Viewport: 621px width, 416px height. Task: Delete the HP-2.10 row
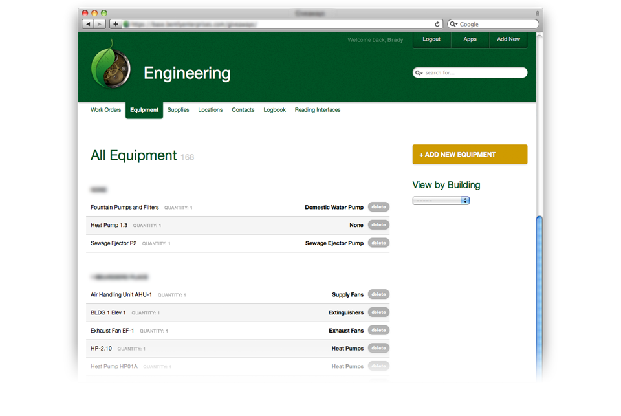pyautogui.click(x=378, y=348)
